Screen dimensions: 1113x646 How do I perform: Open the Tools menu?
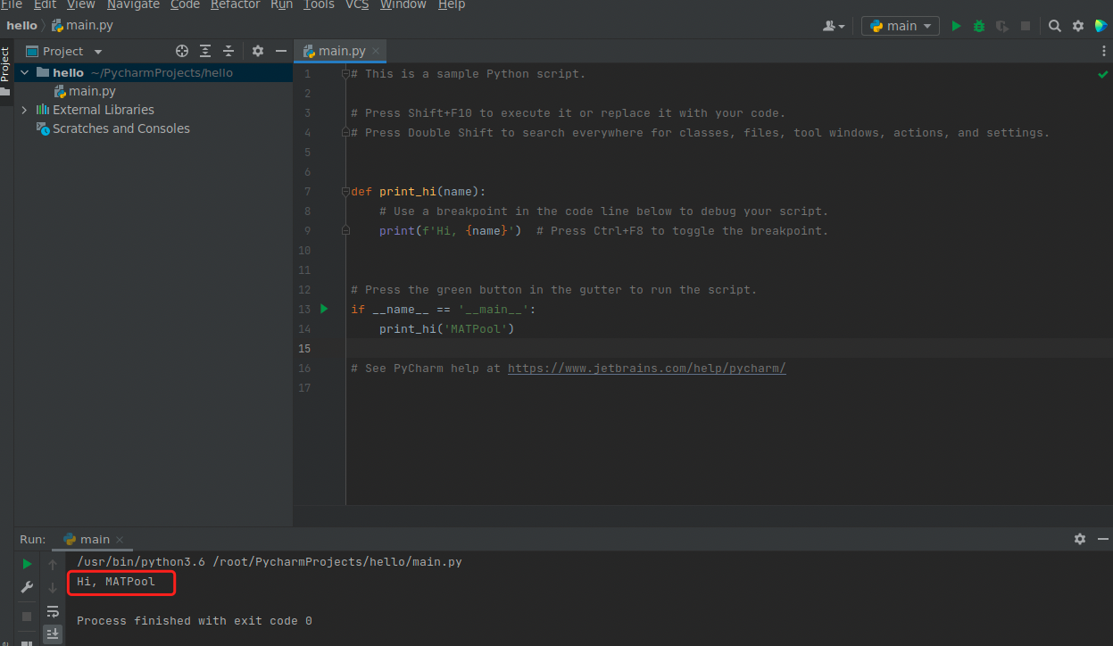click(x=319, y=4)
